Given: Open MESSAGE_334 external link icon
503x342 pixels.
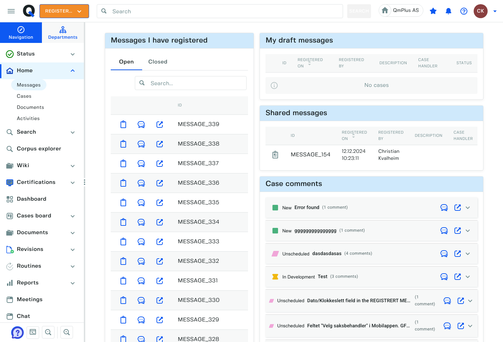Looking at the screenshot, I should [x=160, y=222].
